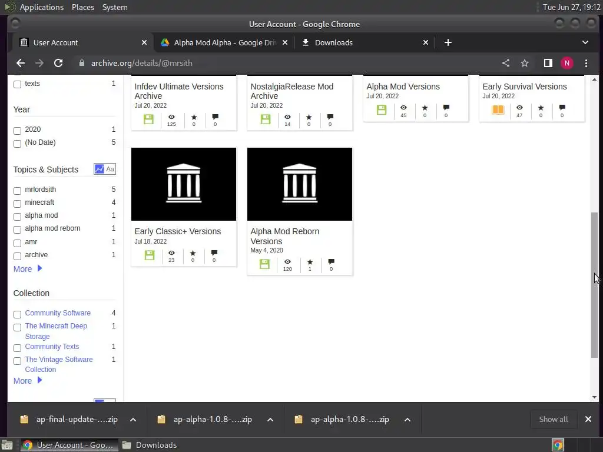Open the Applications menu

click(42, 7)
